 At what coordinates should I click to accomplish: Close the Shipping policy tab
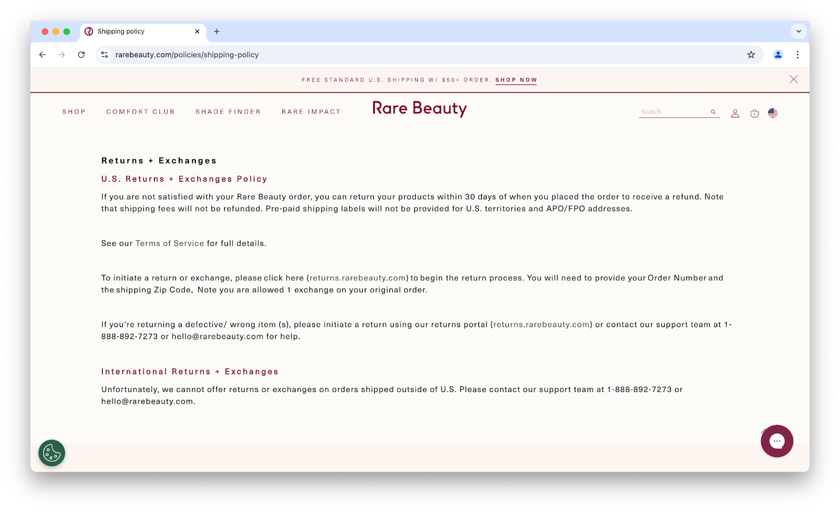197,31
